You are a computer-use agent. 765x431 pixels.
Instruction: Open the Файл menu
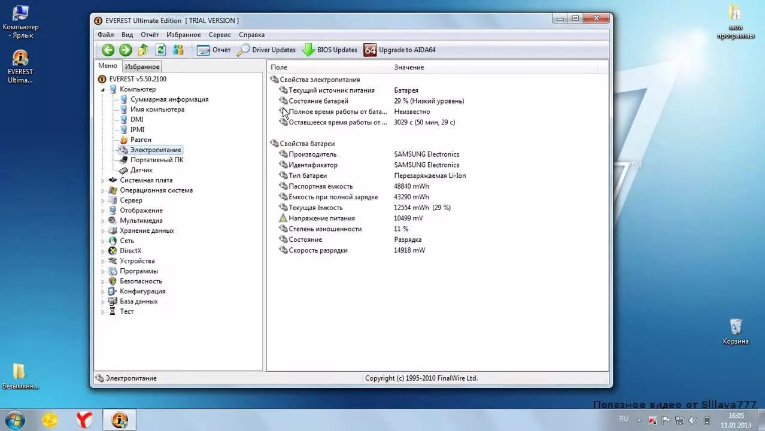pos(105,35)
